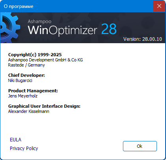Click Ashampoo Development GmbH & Co KG
The width and height of the screenshot is (166, 160).
[45, 60]
